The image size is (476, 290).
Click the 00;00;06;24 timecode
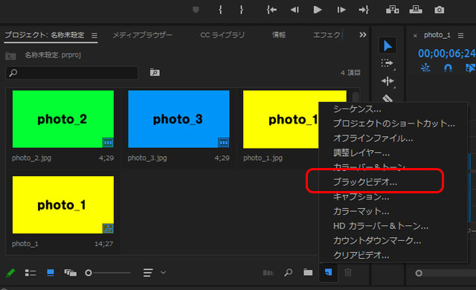coord(447,54)
